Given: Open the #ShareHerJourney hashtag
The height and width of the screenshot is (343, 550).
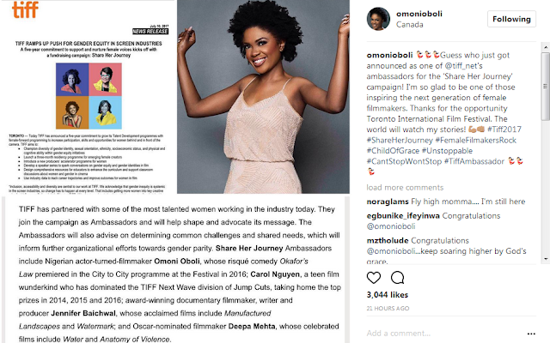Looking at the screenshot, I should 400,141.
